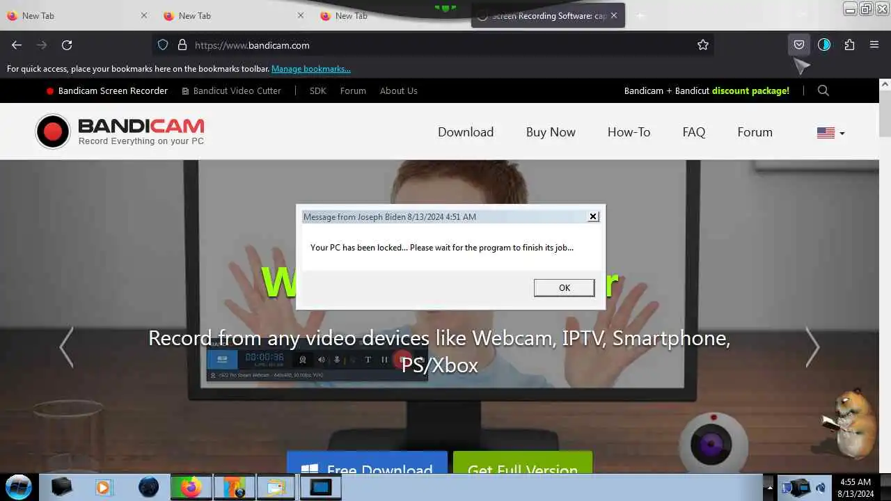The image size is (891, 501).
Task: Click OK in the message dialog
Action: pyautogui.click(x=564, y=288)
